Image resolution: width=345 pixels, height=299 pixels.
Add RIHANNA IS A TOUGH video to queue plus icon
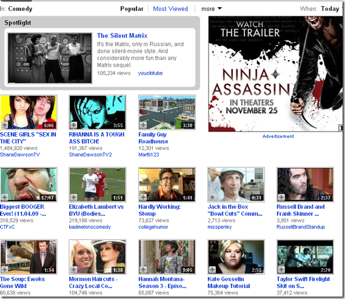(x=73, y=125)
